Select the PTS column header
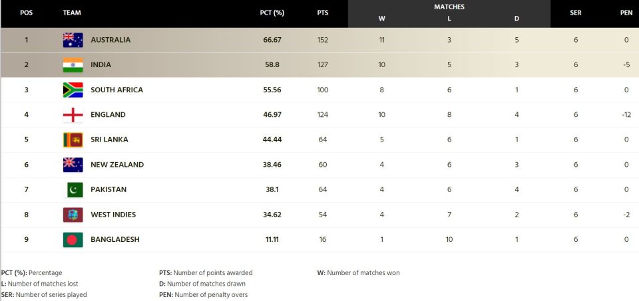 point(323,13)
